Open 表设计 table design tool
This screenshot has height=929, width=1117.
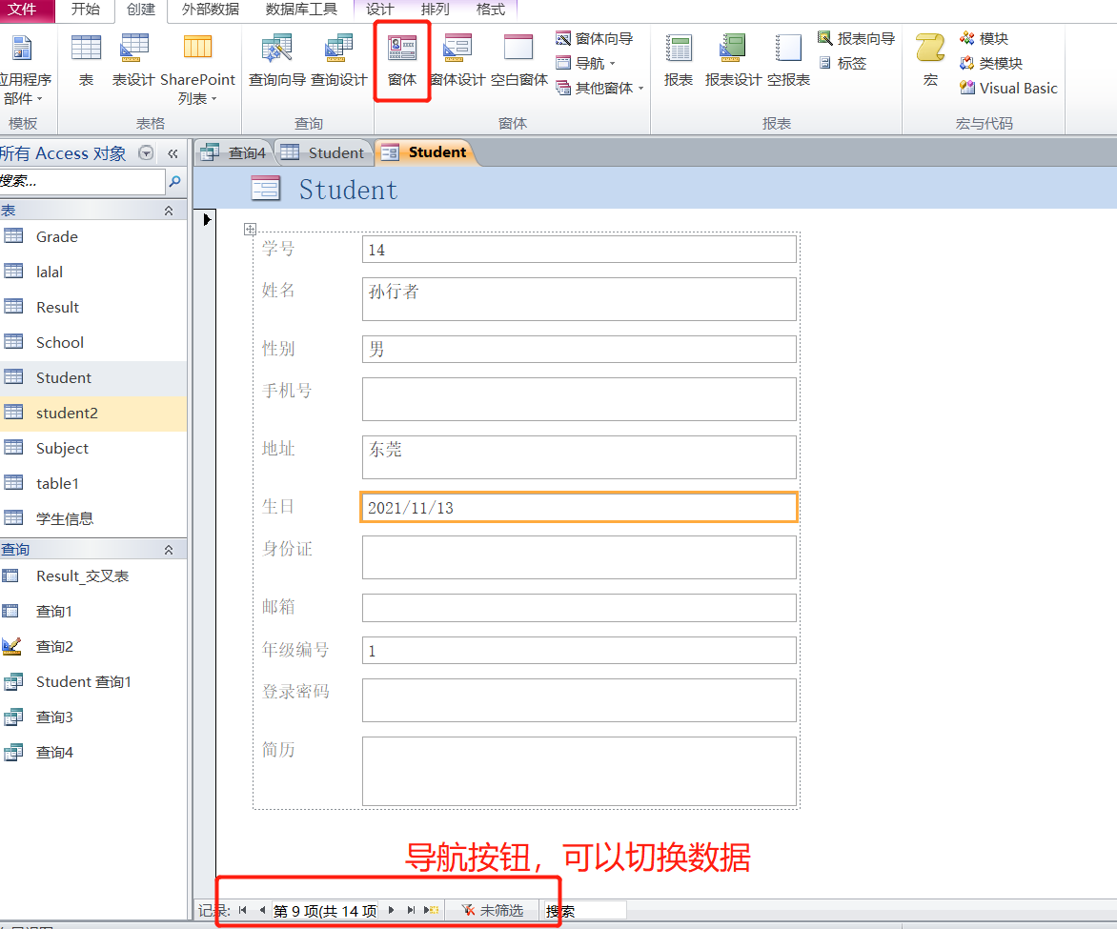(133, 60)
